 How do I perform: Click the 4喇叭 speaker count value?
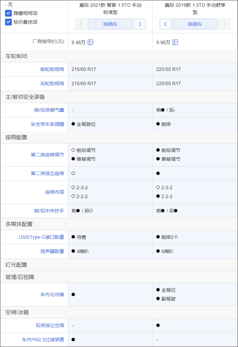click(83, 251)
